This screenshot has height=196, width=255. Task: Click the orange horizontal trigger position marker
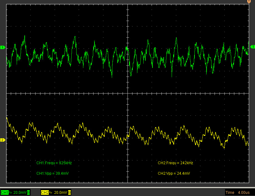249,2
